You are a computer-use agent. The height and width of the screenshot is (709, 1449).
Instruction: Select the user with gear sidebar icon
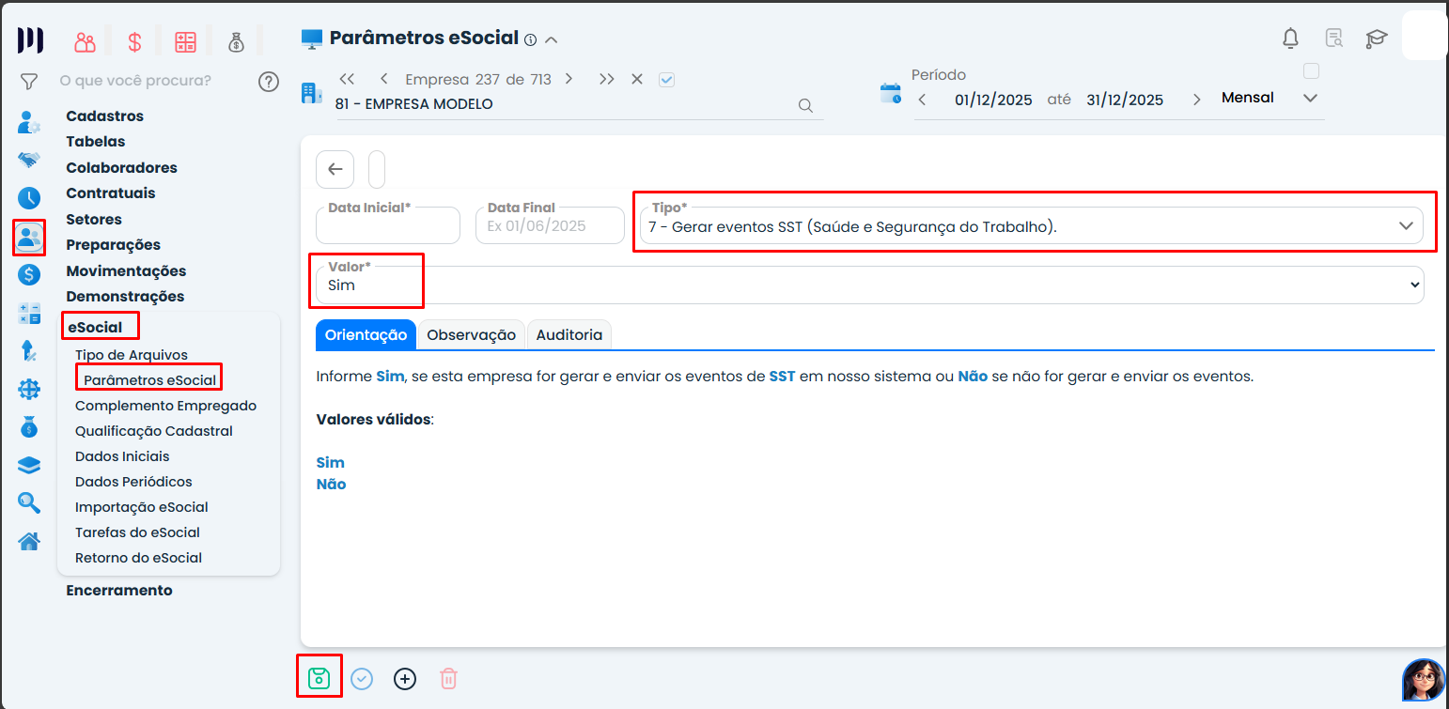(x=29, y=123)
